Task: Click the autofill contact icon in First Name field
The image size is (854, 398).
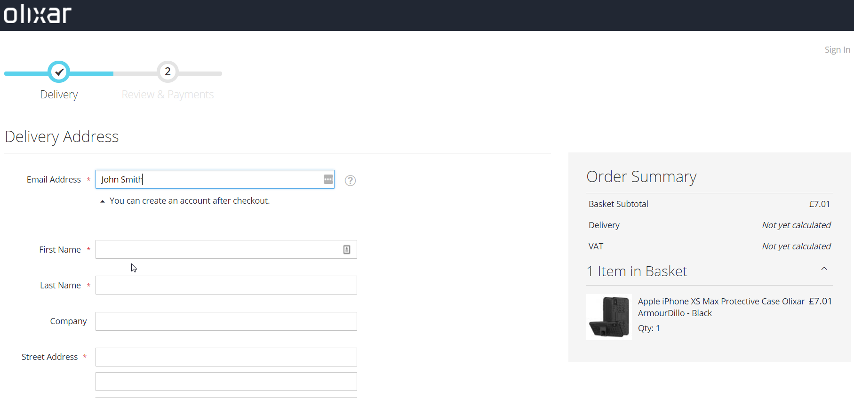Action: coord(347,249)
